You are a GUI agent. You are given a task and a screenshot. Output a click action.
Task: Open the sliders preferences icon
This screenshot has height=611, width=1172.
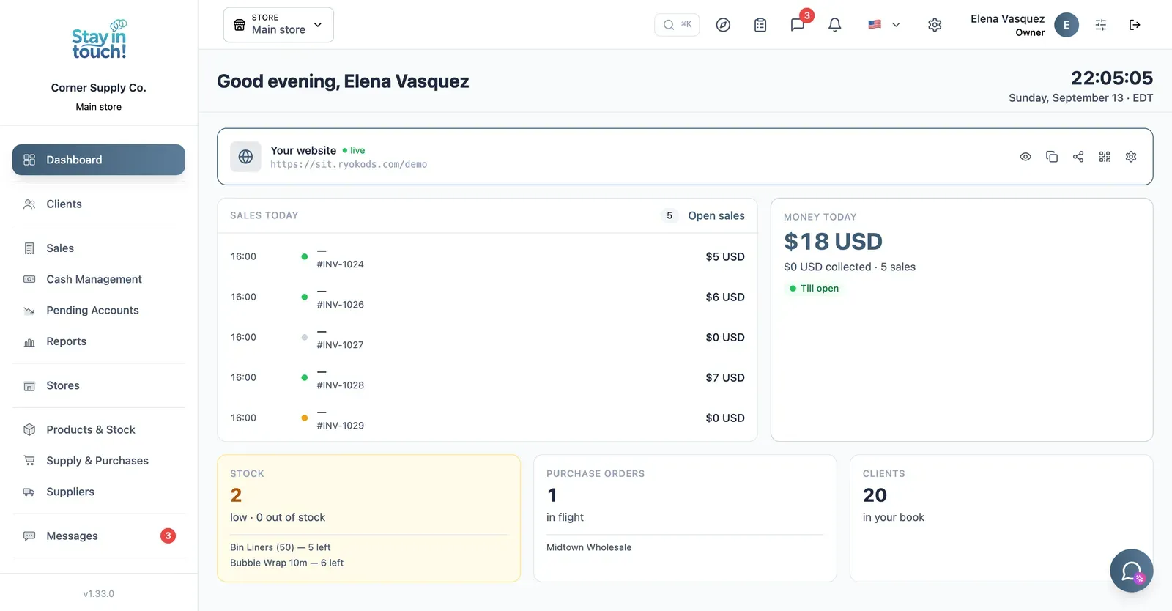pos(1101,25)
